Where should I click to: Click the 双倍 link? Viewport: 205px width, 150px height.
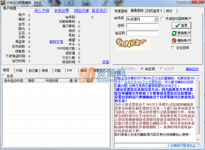click(x=106, y=62)
